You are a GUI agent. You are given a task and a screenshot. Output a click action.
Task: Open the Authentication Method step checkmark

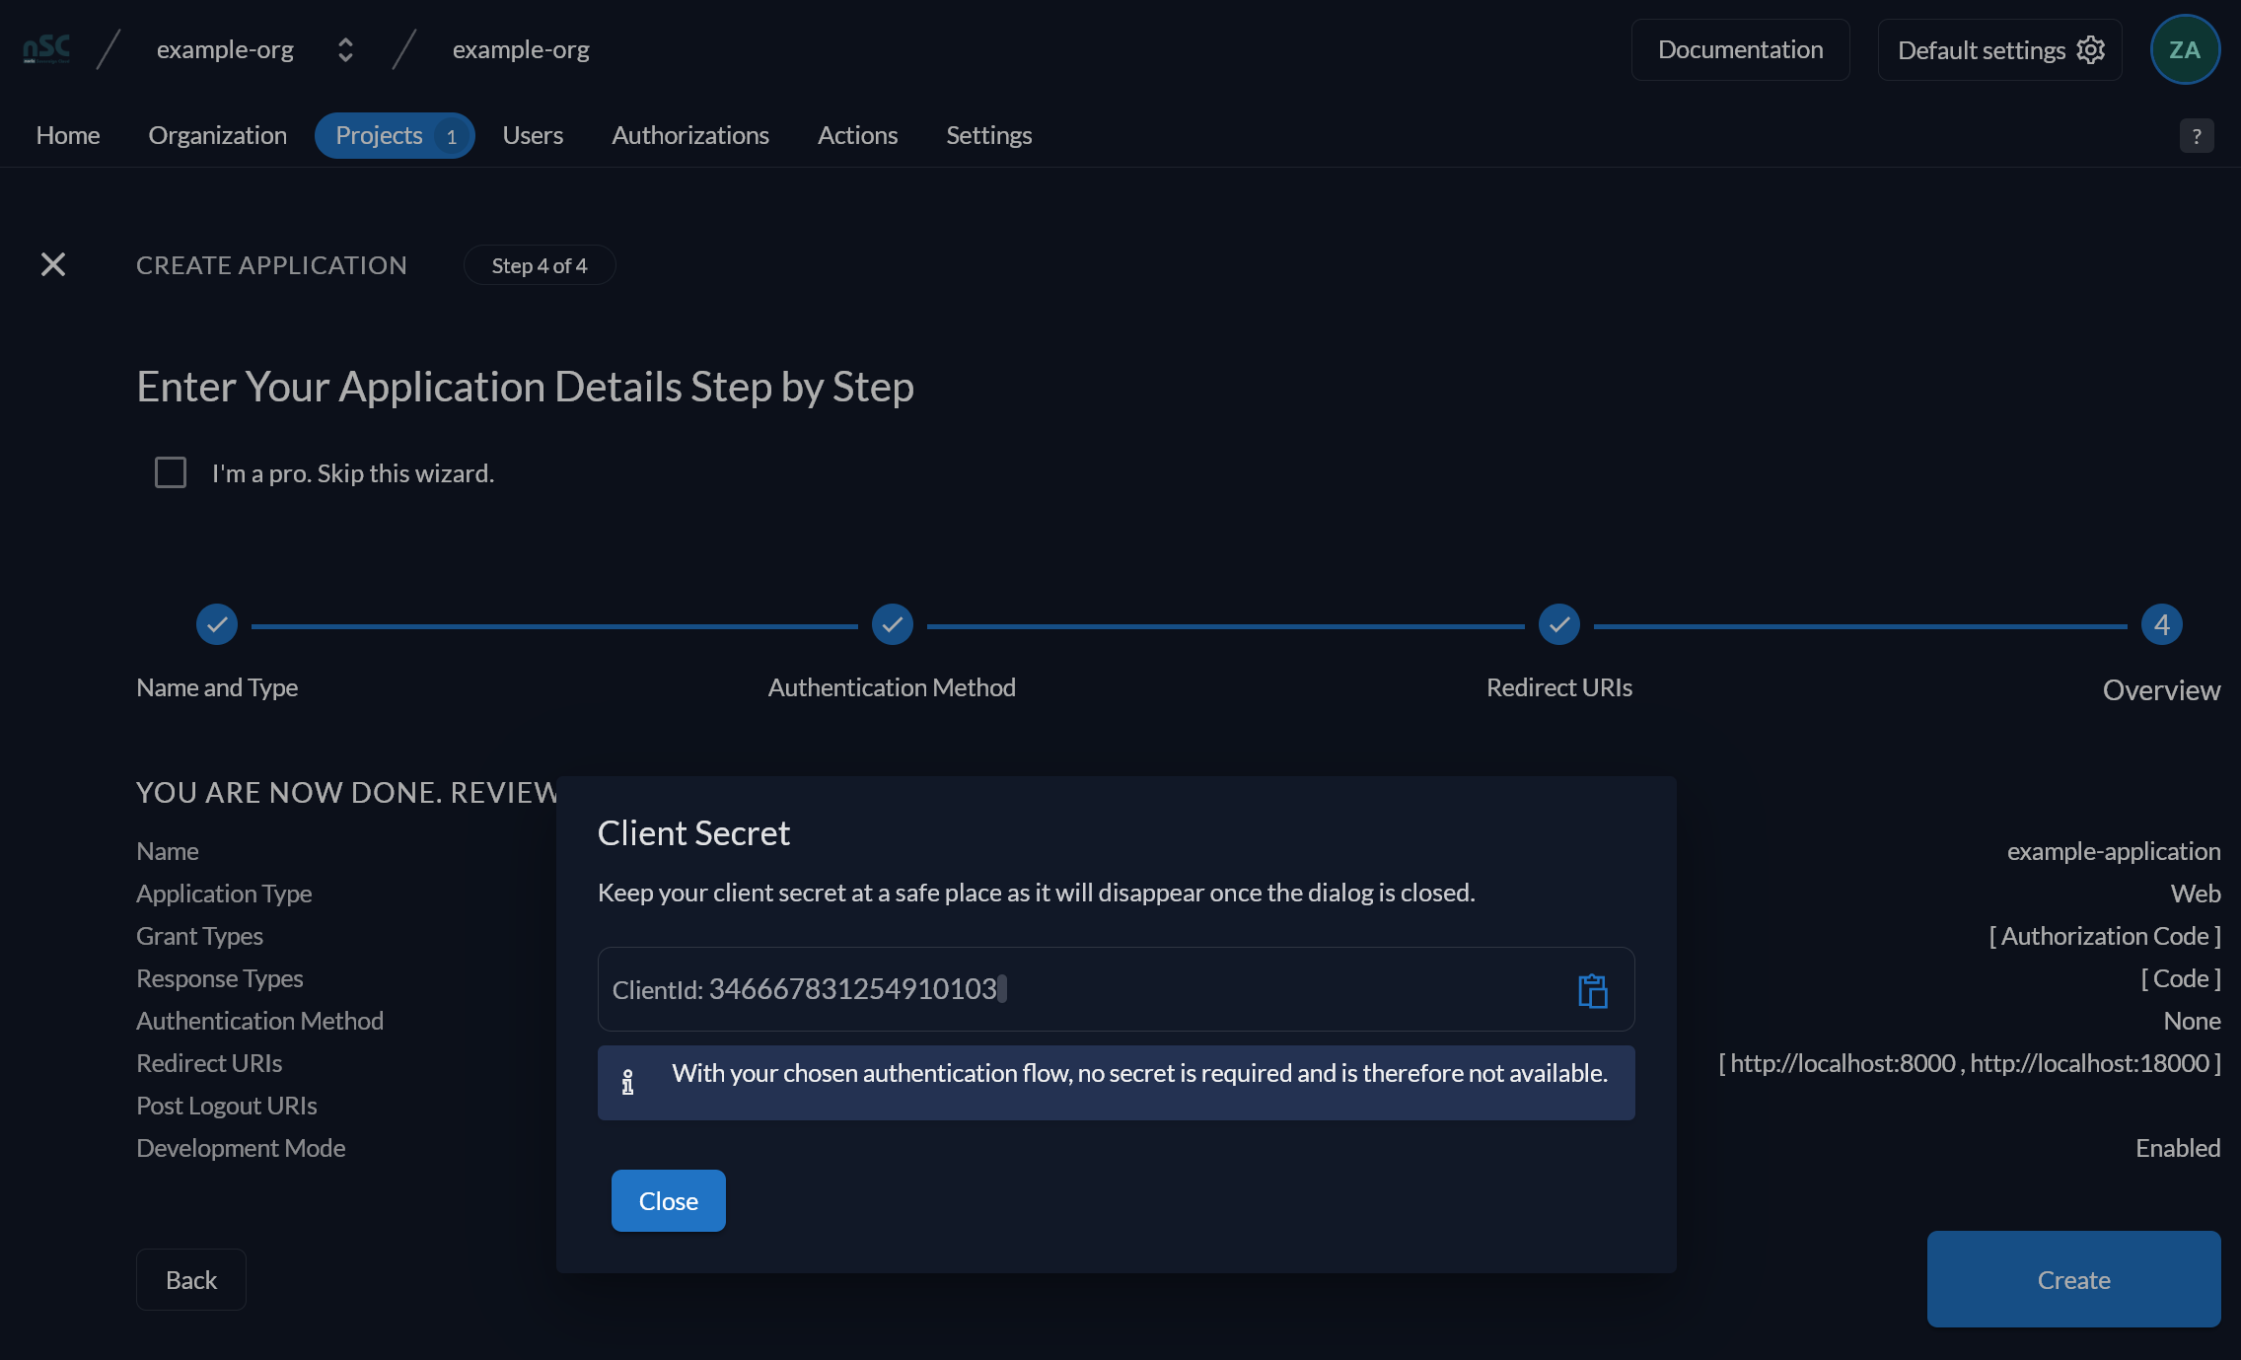(x=893, y=624)
